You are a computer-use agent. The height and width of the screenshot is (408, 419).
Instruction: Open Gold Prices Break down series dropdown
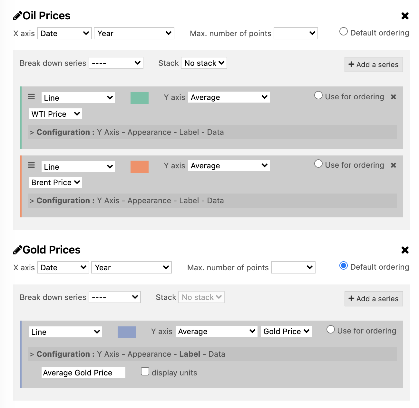(x=115, y=297)
